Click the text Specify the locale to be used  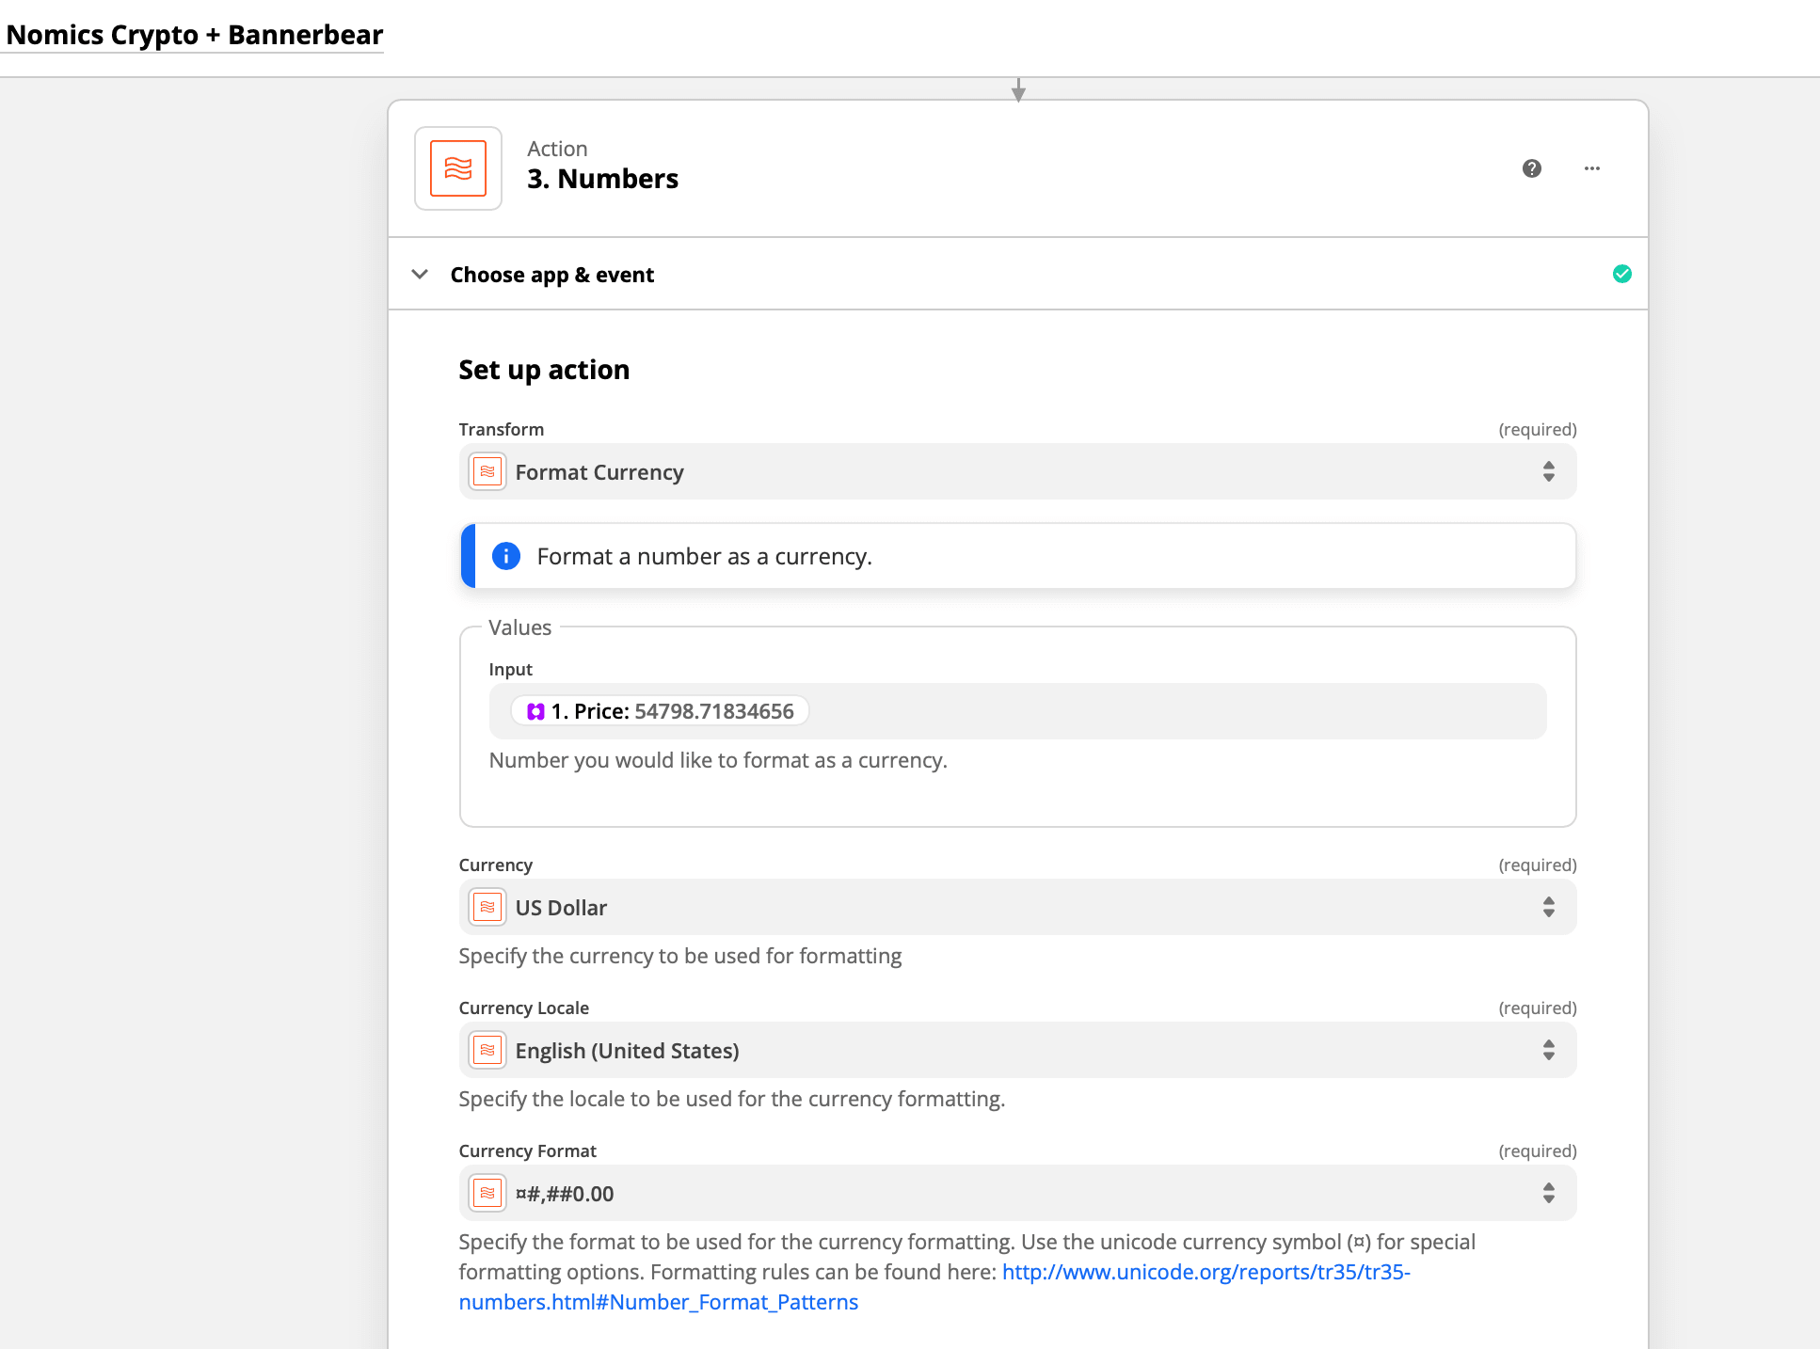732,1099
